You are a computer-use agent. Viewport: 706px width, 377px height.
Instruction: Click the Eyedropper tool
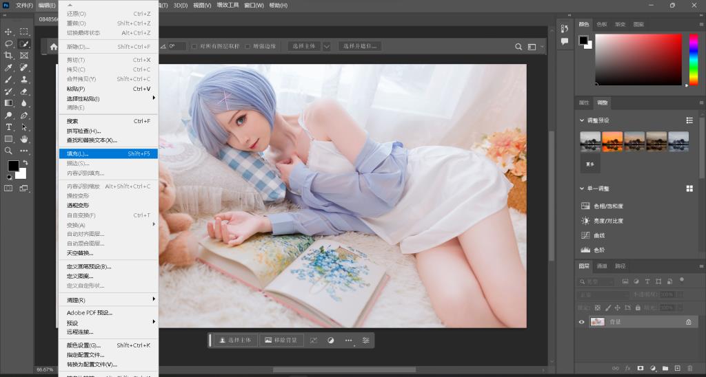9,67
